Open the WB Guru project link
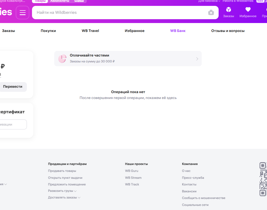The image size is (267, 210). click(132, 171)
